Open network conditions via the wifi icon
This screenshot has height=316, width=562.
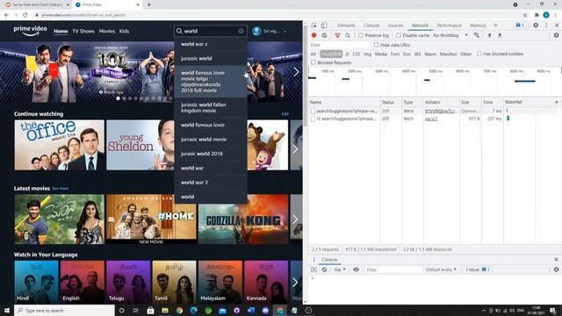[x=476, y=35]
